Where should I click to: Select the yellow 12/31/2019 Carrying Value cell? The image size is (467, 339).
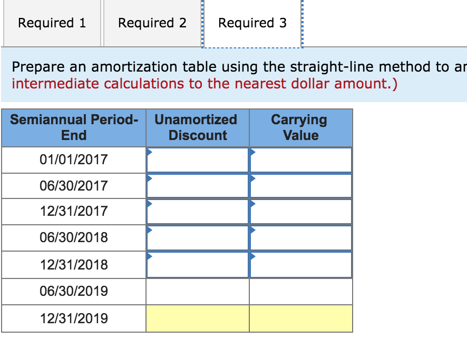click(300, 318)
